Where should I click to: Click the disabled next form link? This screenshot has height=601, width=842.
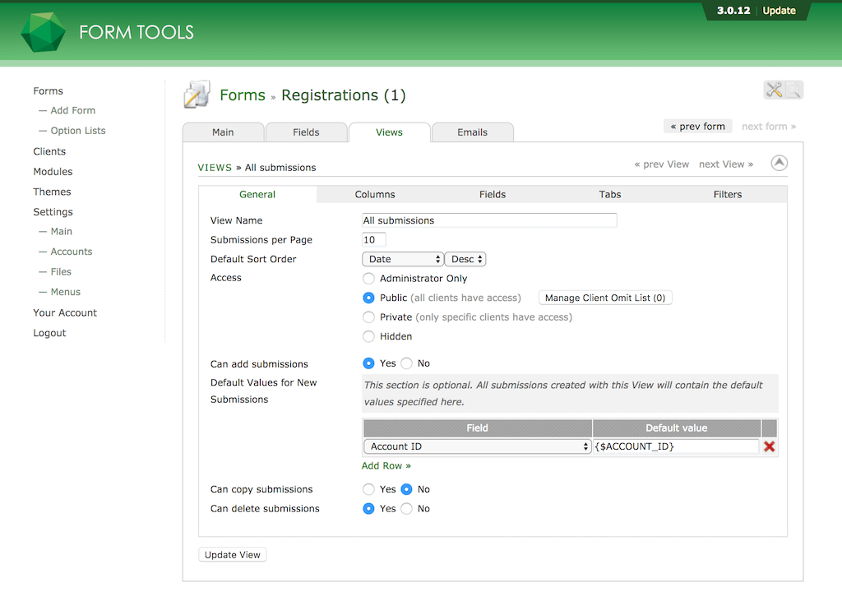coord(769,127)
